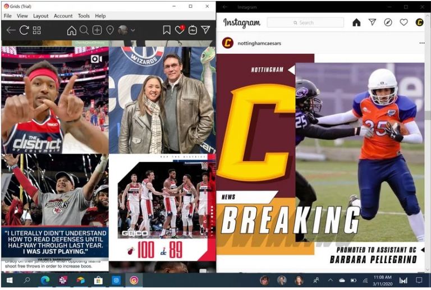Open the district jersey video post

[x=55, y=100]
